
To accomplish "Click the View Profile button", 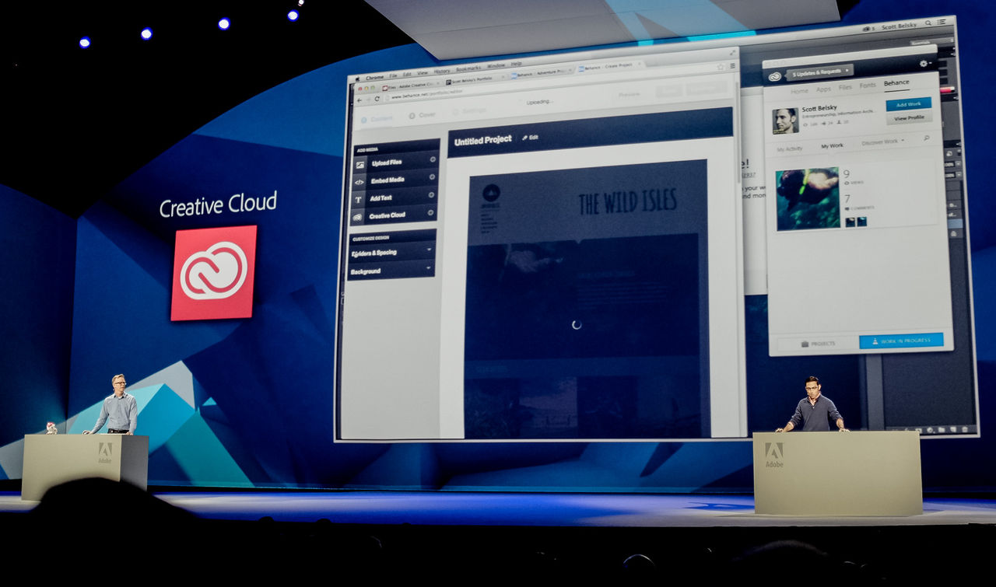I will pyautogui.click(x=909, y=117).
